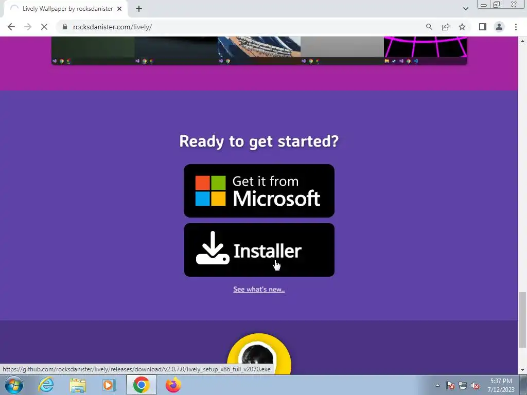527x395 pixels.
Task: Bookmark this page with the star
Action: [462, 27]
